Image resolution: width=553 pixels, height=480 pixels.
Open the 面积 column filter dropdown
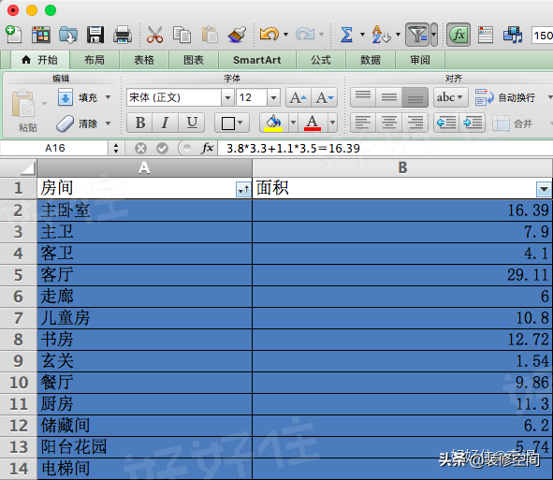click(544, 189)
